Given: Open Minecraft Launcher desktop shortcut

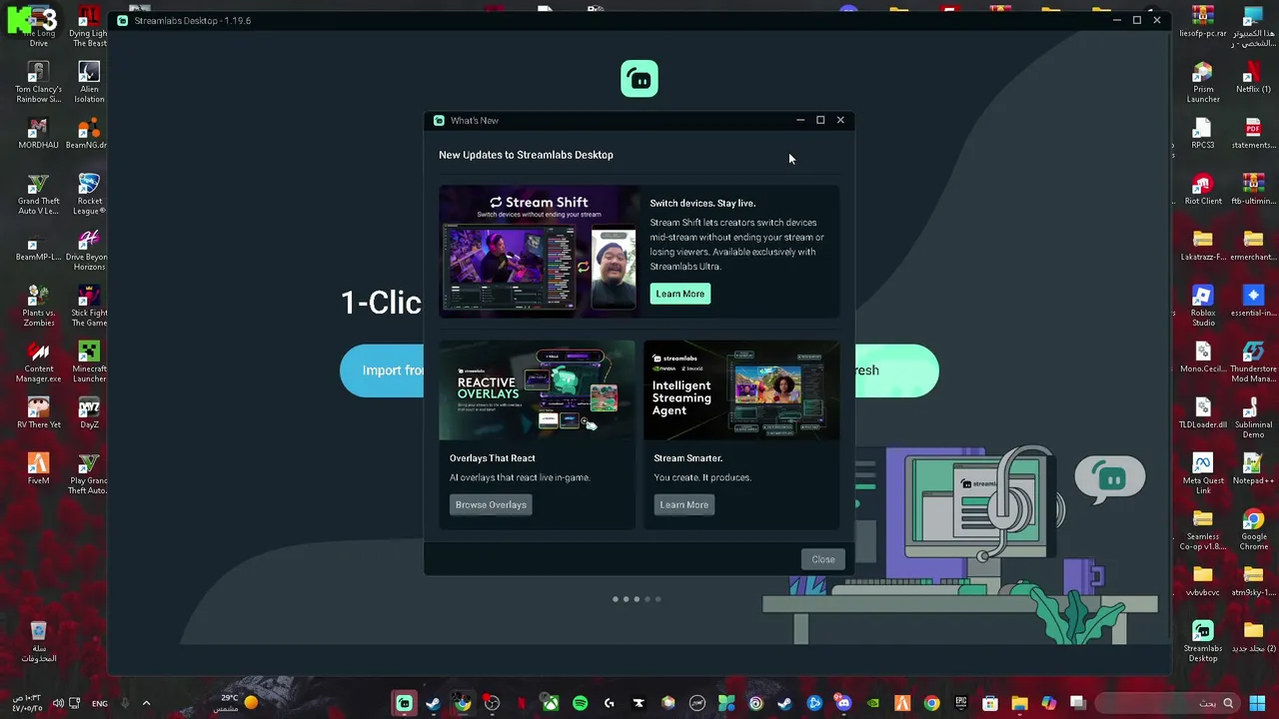Looking at the screenshot, I should point(89,362).
